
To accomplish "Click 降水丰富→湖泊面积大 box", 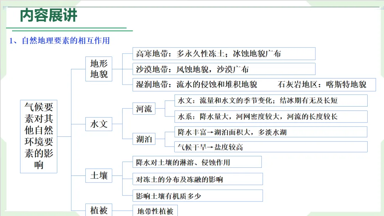I will coord(271,132).
